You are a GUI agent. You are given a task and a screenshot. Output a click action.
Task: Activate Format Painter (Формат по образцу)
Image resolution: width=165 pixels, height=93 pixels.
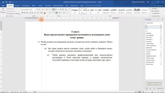coord(13,13)
